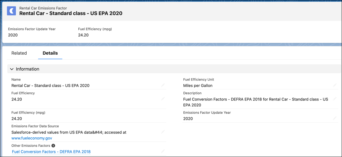342x157 pixels.
Task: Click the Miles per Gallon value
Action: click(198, 86)
